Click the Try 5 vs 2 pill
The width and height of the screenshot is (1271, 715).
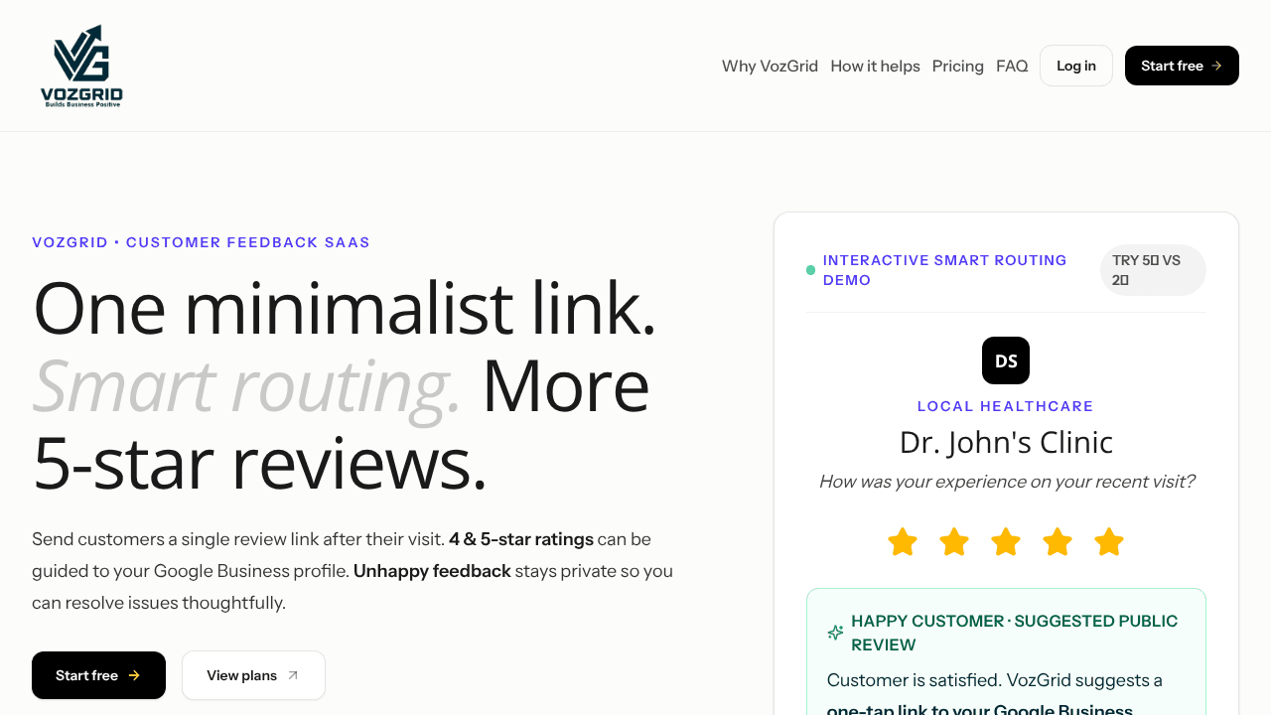[x=1153, y=270]
